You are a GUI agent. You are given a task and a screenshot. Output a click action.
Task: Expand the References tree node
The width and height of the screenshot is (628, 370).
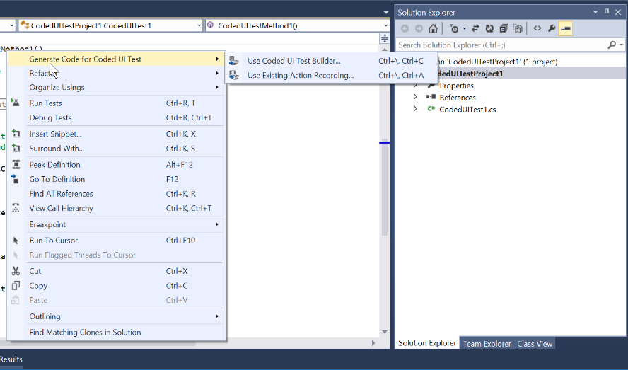[415, 97]
